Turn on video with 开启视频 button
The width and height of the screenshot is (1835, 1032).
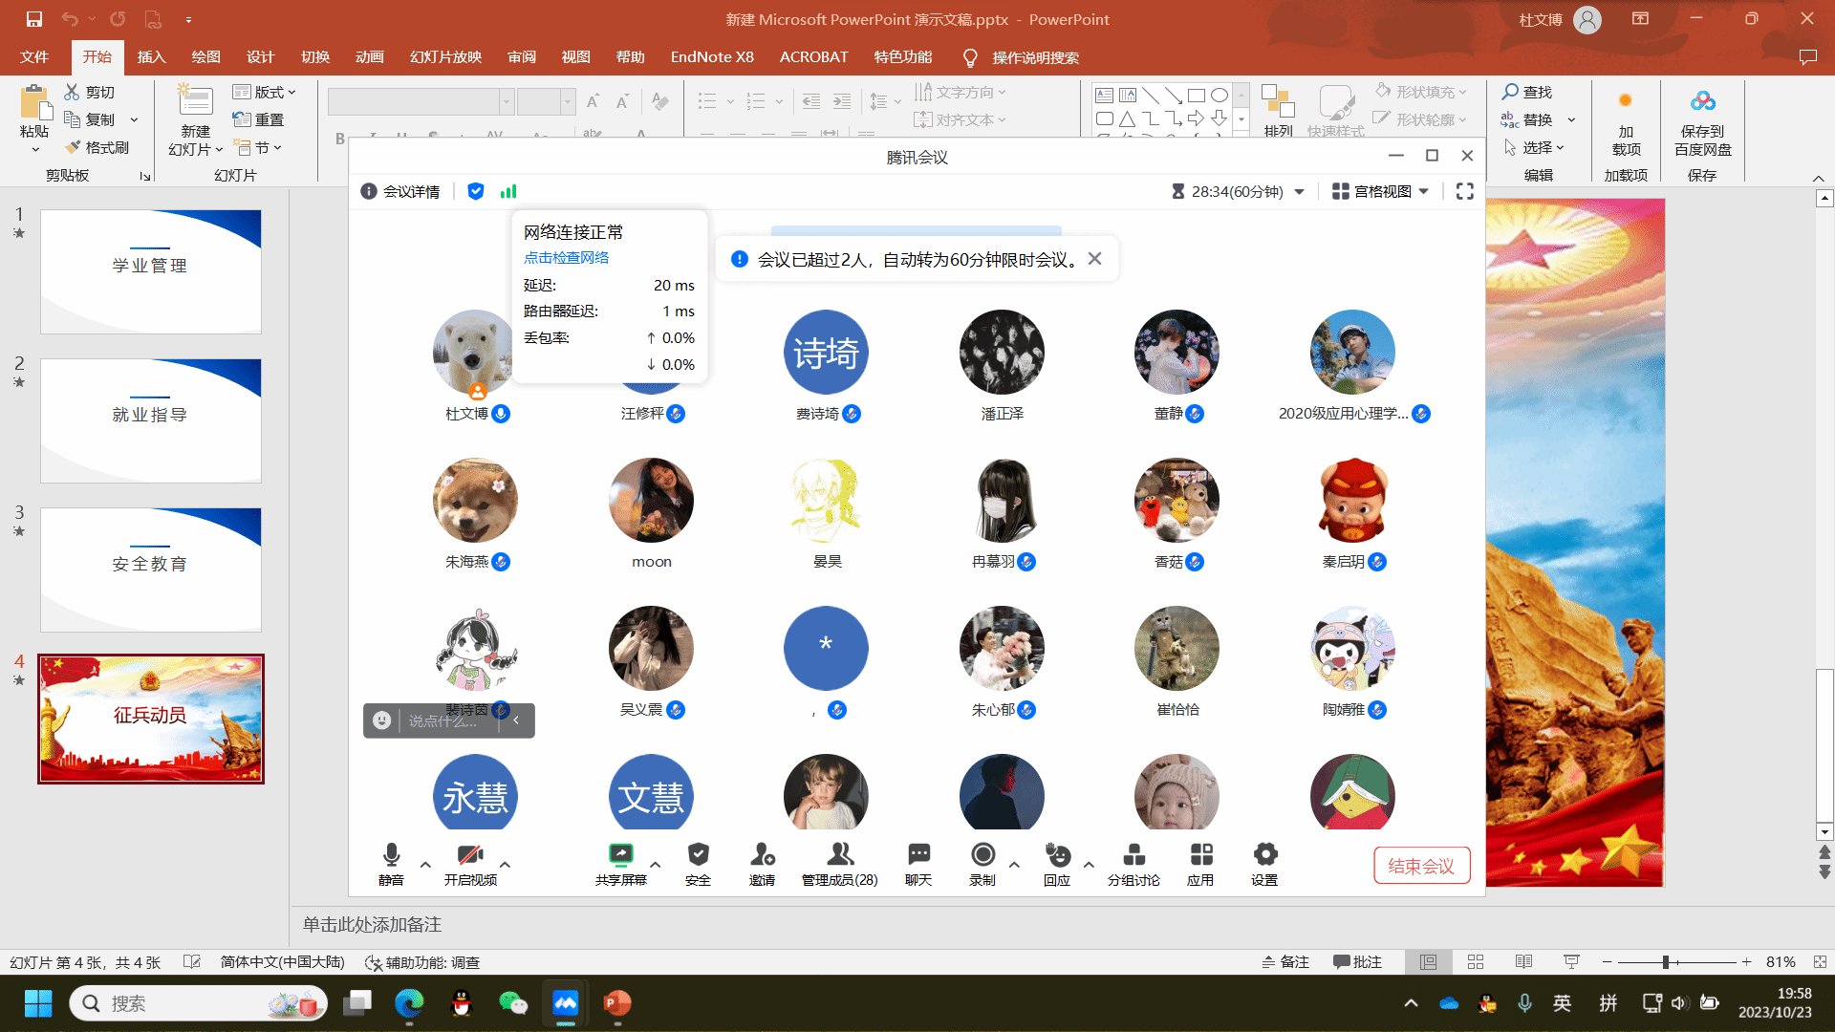click(470, 855)
